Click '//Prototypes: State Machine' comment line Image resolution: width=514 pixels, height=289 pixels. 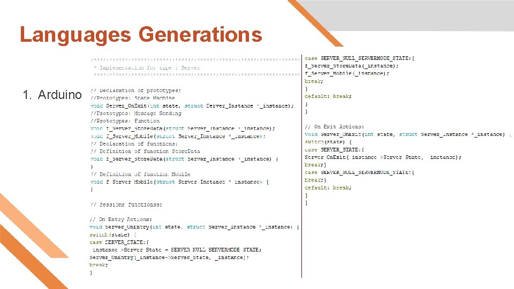[133, 98]
